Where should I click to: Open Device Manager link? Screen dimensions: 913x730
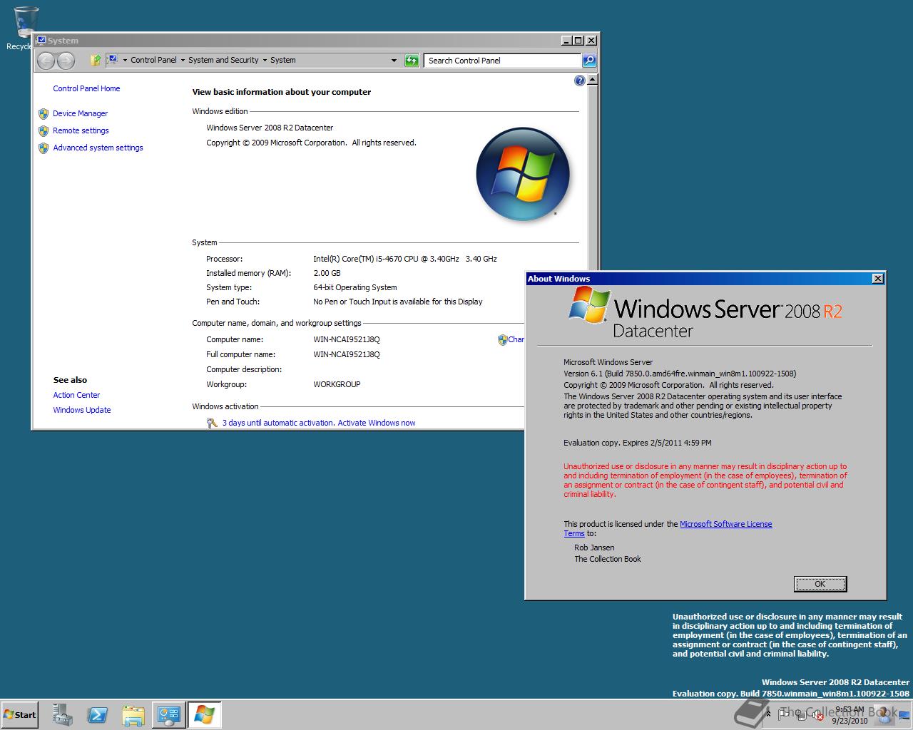(x=80, y=113)
